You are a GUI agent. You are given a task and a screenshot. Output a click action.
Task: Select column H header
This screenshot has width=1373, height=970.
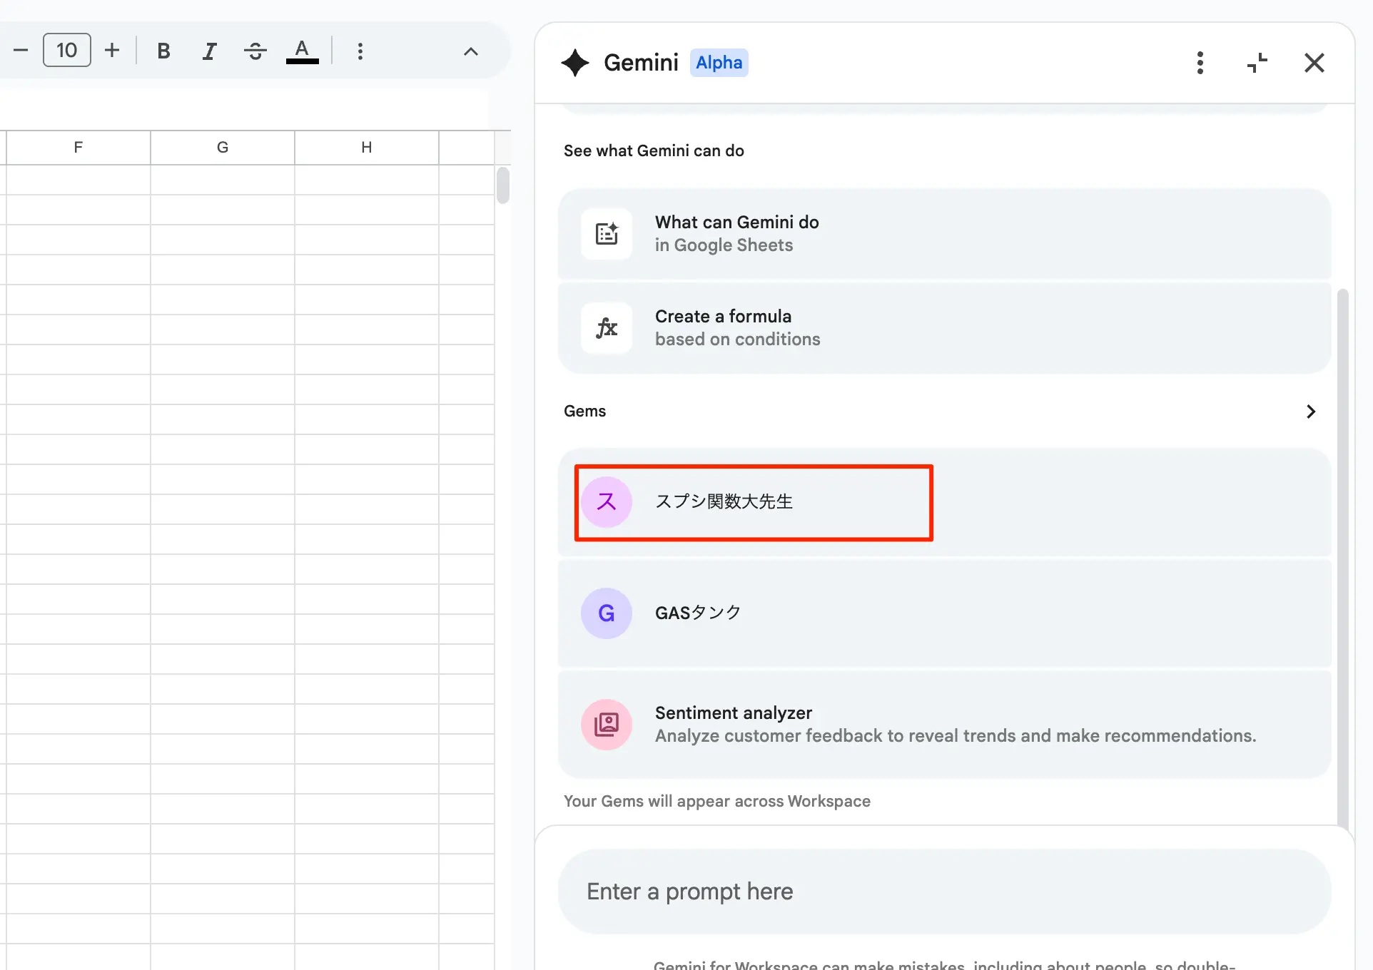pyautogui.click(x=367, y=147)
